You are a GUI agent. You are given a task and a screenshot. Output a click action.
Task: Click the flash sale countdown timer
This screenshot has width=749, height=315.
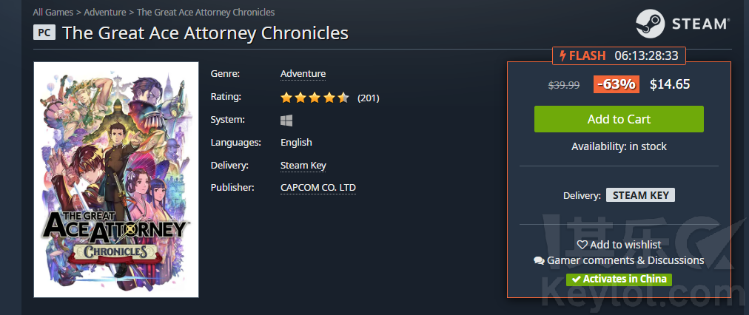pos(646,56)
